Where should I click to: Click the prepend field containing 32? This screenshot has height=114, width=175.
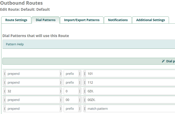point(33,91)
